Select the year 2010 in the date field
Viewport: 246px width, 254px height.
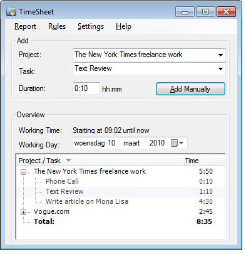(157, 143)
